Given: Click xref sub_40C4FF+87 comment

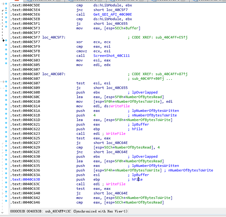Looking at the screenshot, I should click(x=171, y=74).
